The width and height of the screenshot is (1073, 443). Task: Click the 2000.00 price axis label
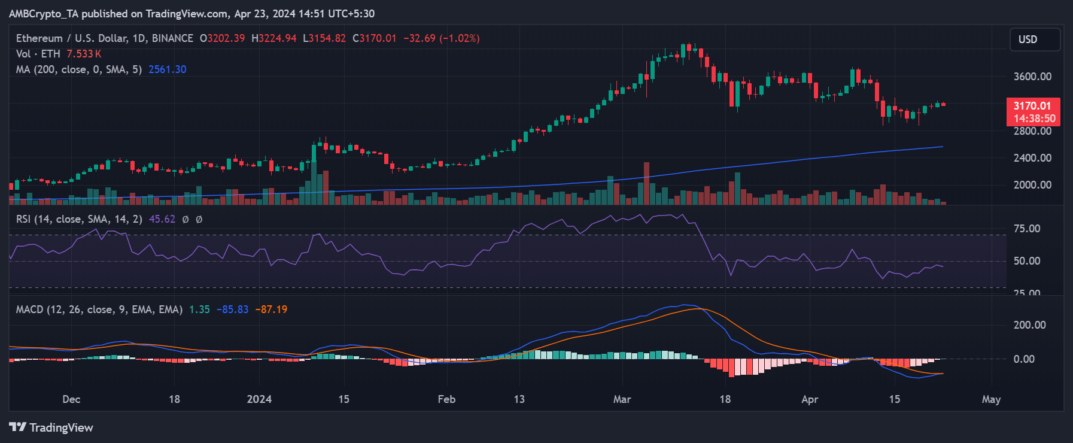click(1033, 185)
